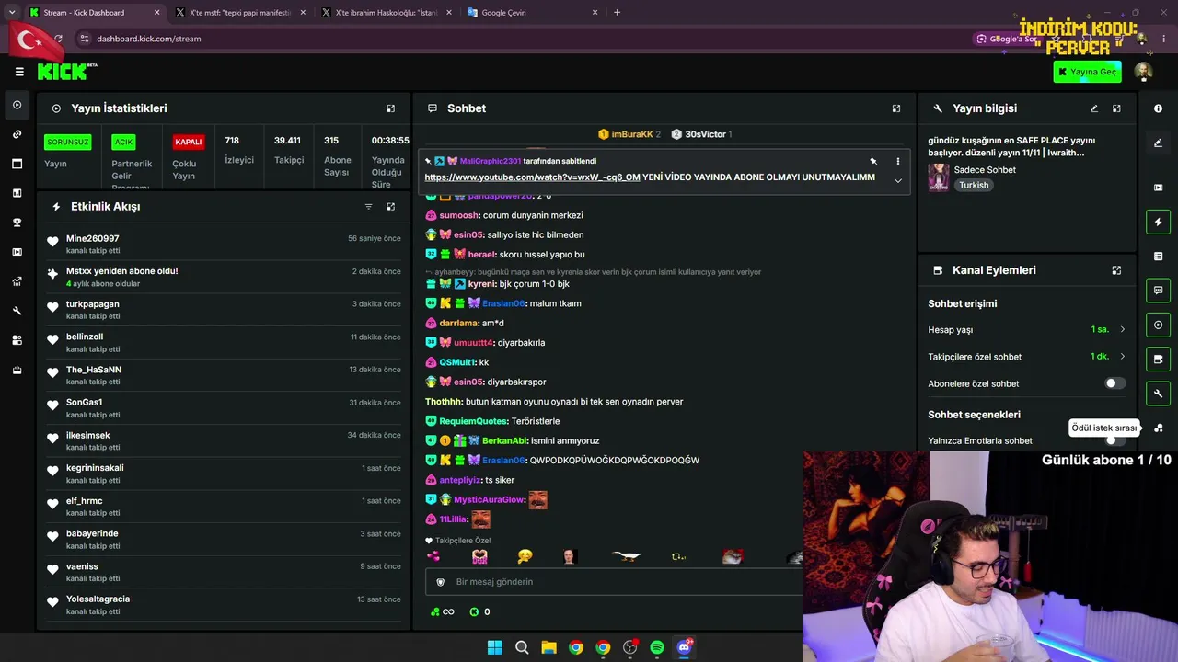Image resolution: width=1178 pixels, height=662 pixels.
Task: Switch to the X'te mstf tab
Action: point(240,13)
